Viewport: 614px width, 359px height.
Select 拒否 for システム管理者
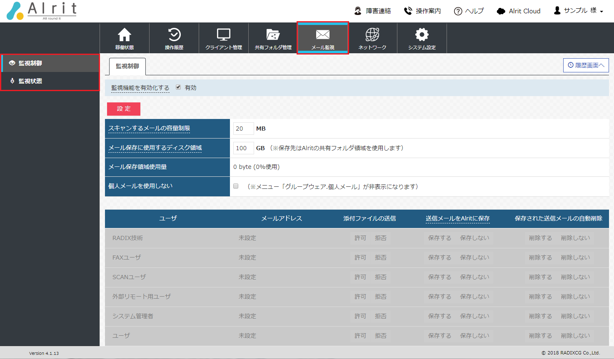click(381, 316)
